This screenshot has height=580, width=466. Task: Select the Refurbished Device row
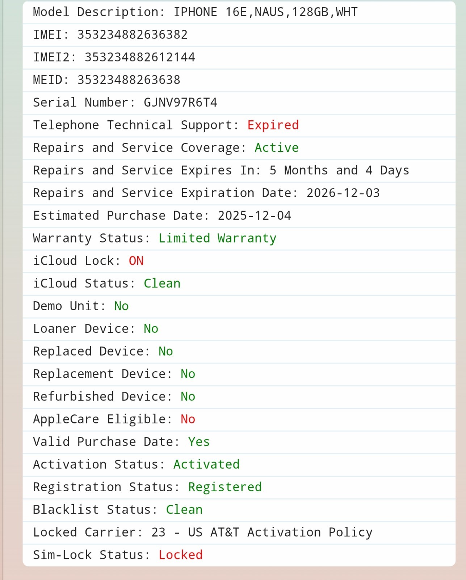(239, 397)
